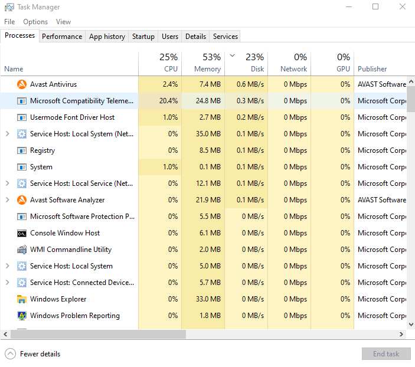The image size is (415, 367).
Task: Select the WMI Commandline Utility name
Action: click(x=71, y=250)
